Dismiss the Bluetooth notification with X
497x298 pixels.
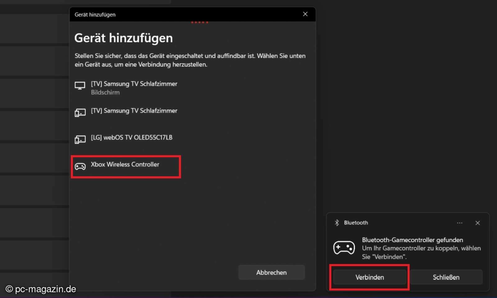click(477, 223)
